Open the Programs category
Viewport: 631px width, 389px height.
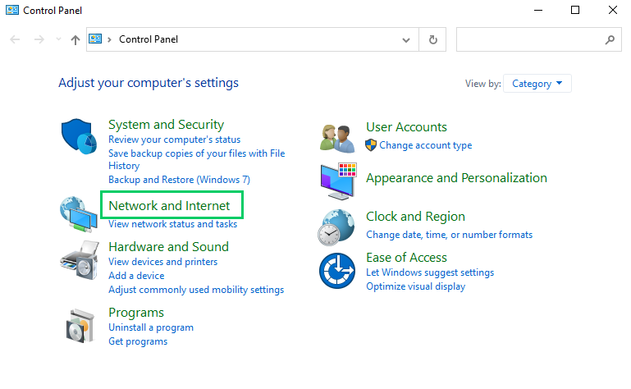click(x=136, y=313)
